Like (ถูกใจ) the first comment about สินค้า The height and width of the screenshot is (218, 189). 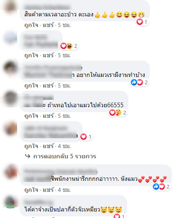31,25
